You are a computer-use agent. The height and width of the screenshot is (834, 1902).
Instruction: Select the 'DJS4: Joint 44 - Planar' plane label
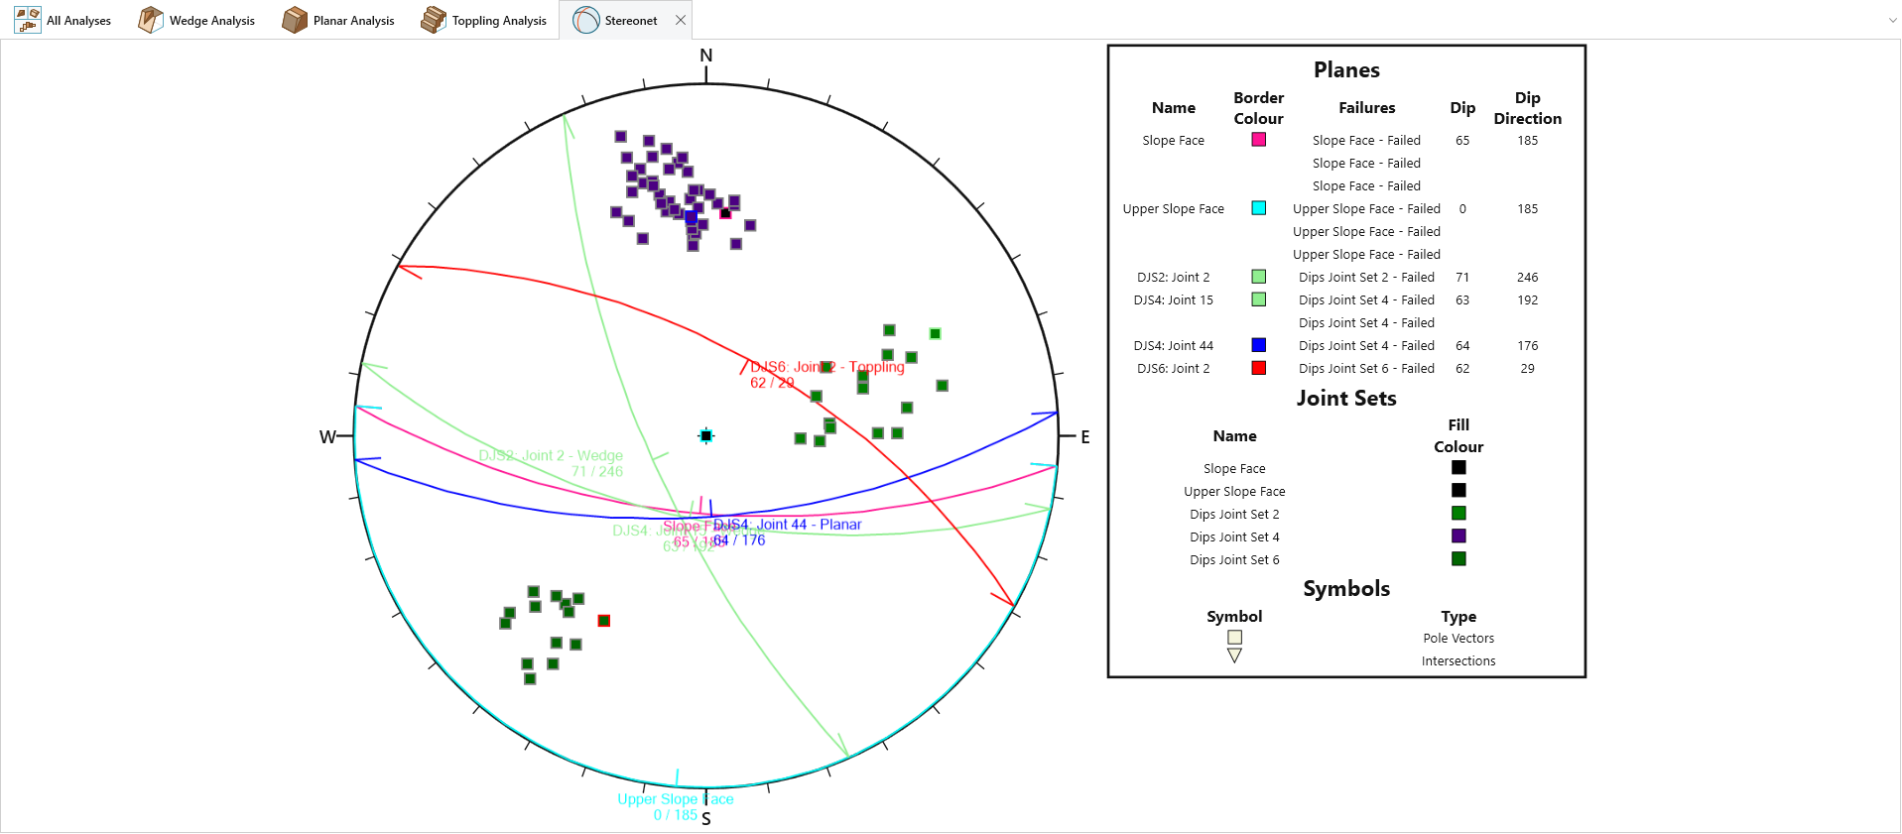pos(787,525)
